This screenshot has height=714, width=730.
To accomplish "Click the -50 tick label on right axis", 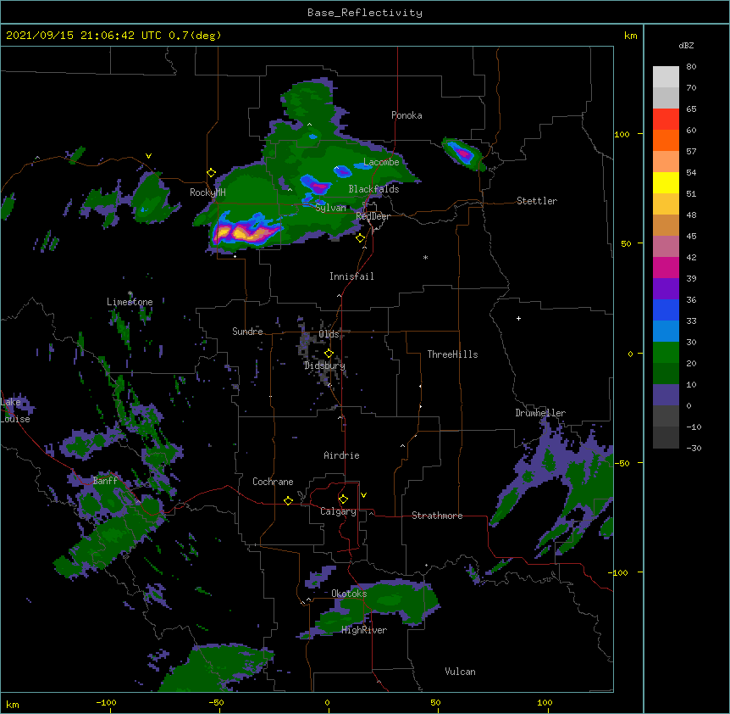I will (622, 463).
